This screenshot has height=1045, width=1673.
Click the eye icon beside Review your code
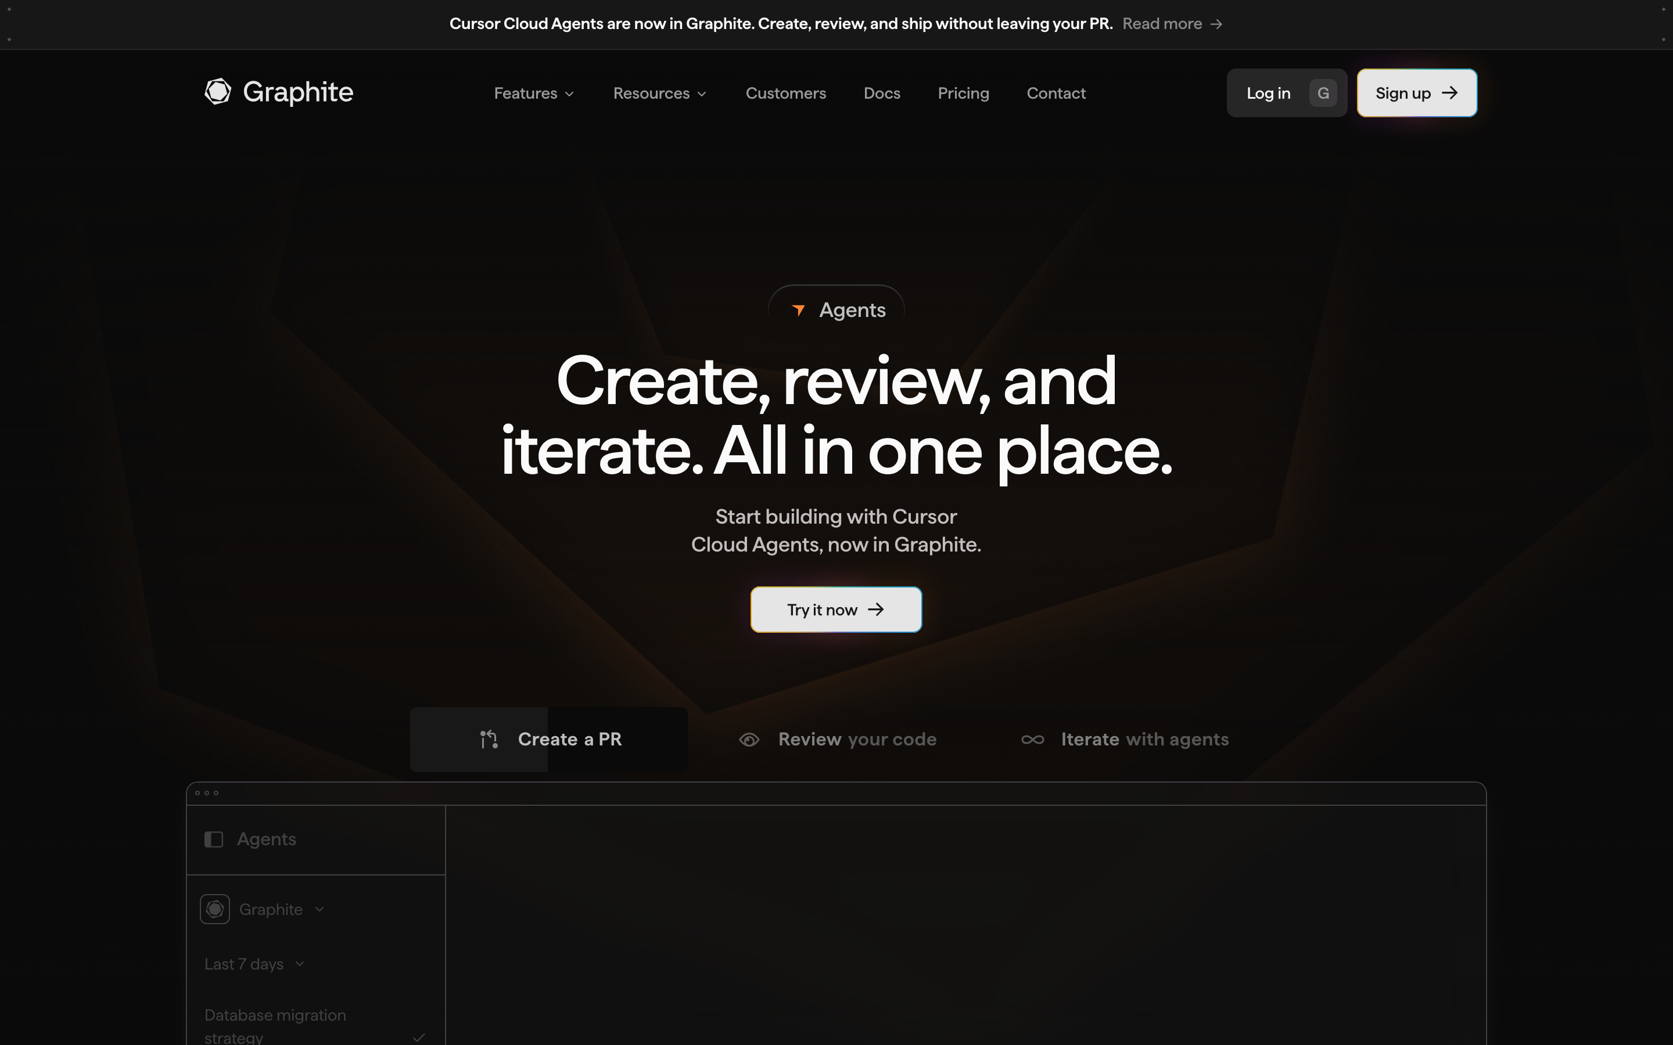coord(749,740)
